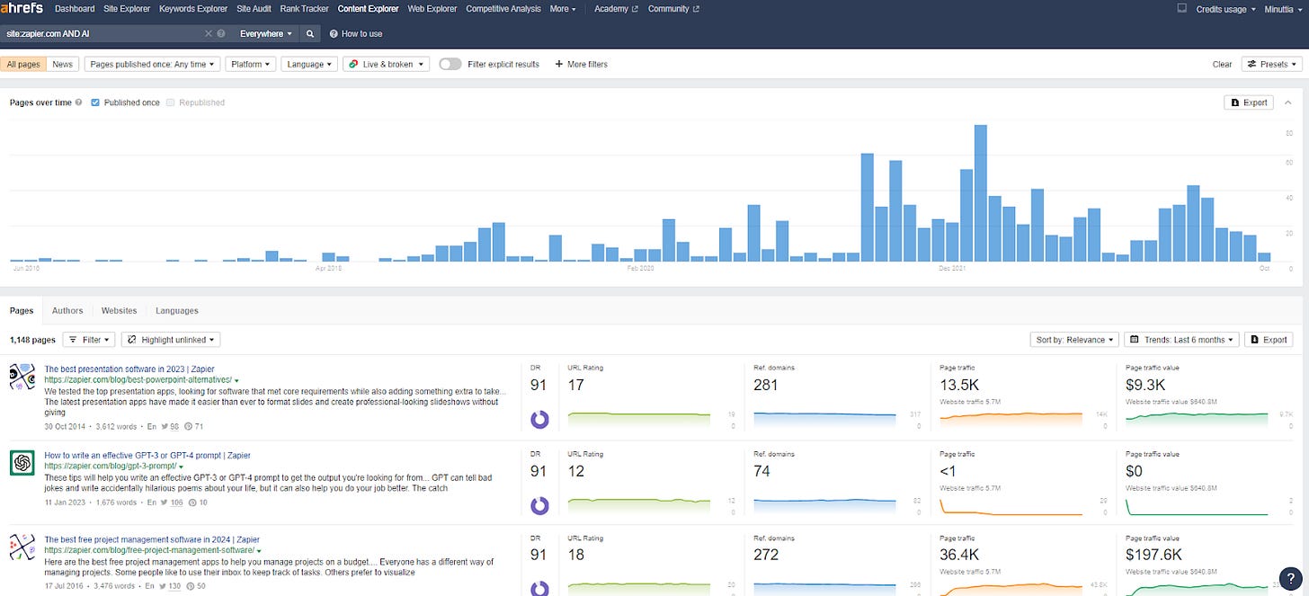Open the Community link
The height and width of the screenshot is (596, 1309).
point(673,9)
